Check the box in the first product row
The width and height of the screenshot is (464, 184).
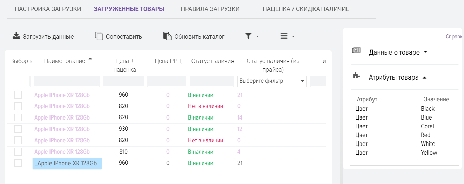pyautogui.click(x=18, y=95)
